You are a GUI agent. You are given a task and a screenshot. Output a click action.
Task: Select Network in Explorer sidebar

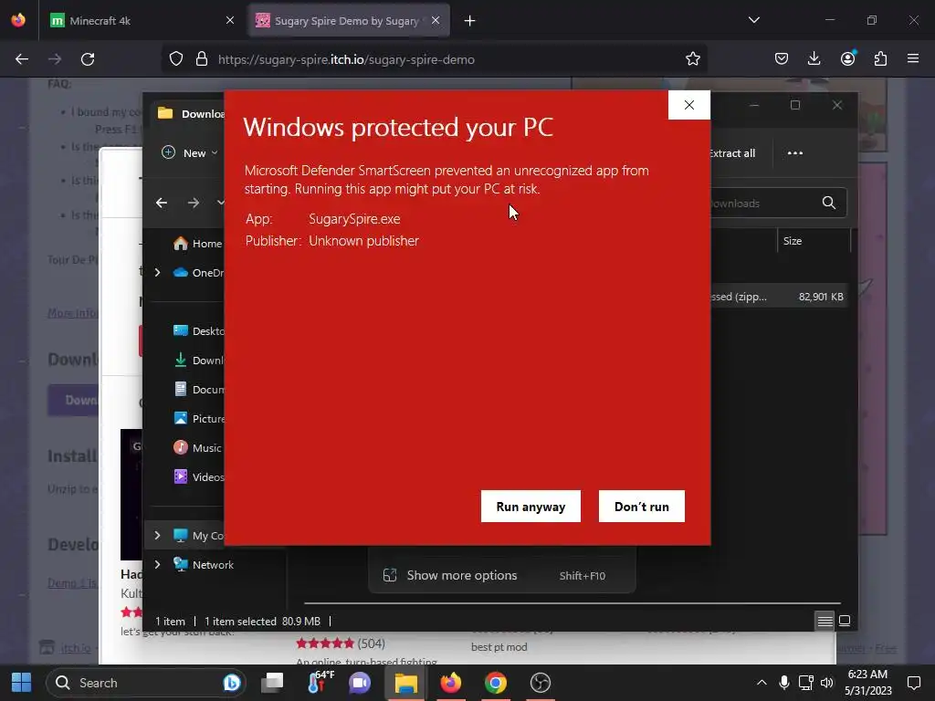(204, 564)
